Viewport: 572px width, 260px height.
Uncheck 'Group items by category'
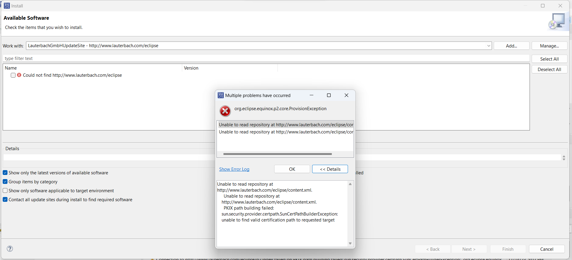point(5,181)
